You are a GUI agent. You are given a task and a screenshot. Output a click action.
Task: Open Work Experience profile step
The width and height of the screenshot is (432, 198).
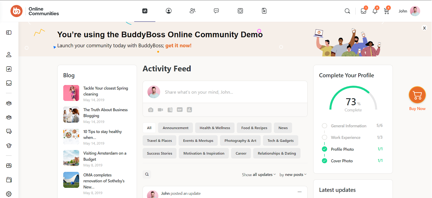(x=346, y=138)
